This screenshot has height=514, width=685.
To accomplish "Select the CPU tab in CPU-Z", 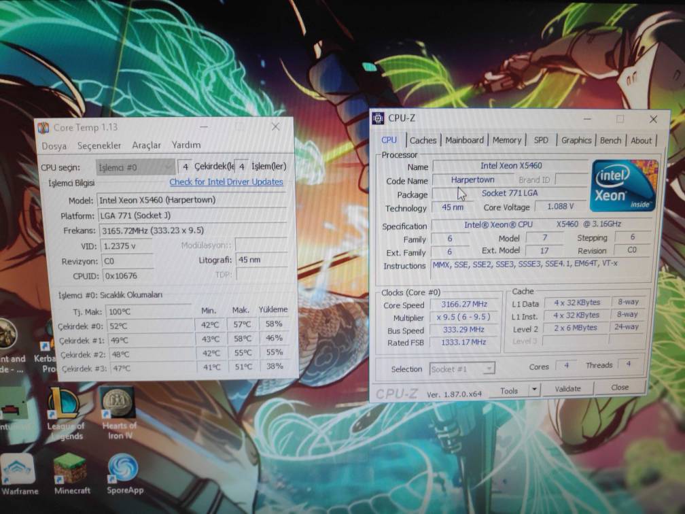I will (389, 140).
